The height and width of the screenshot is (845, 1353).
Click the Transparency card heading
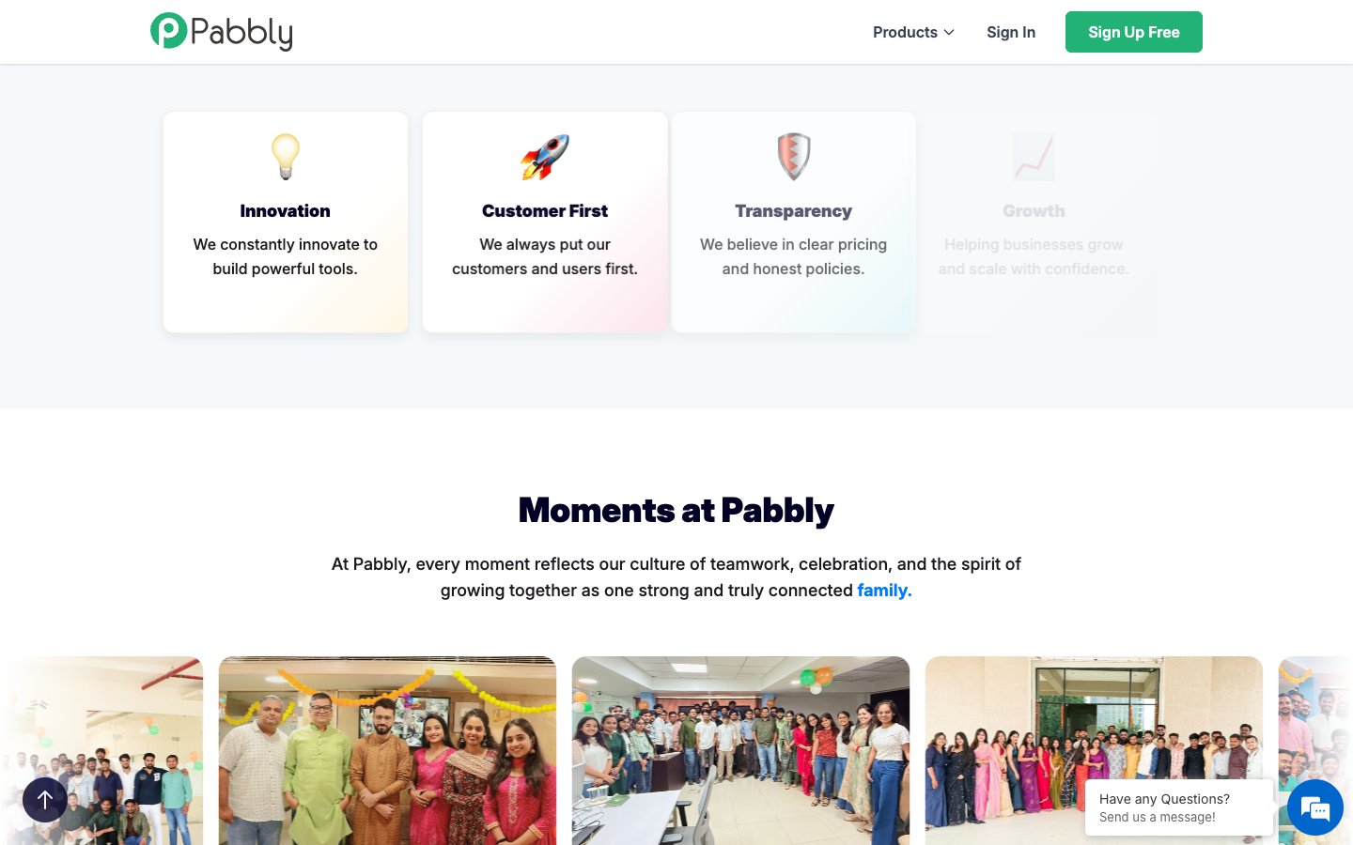click(x=794, y=211)
